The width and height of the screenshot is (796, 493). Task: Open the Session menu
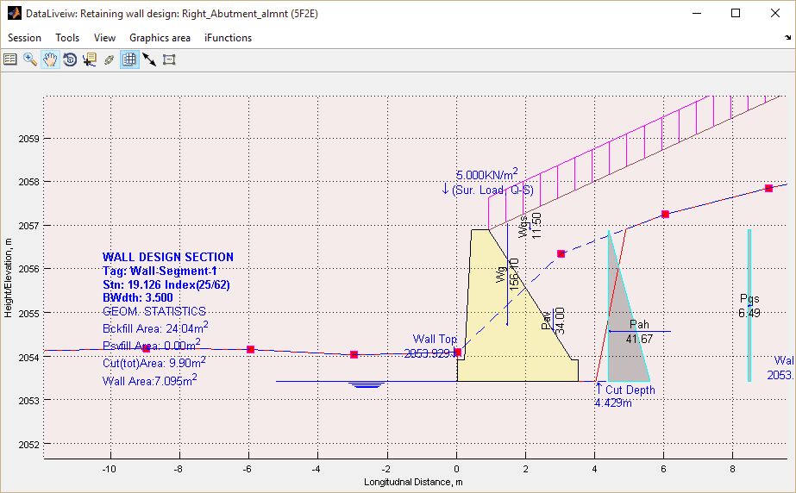coord(24,38)
